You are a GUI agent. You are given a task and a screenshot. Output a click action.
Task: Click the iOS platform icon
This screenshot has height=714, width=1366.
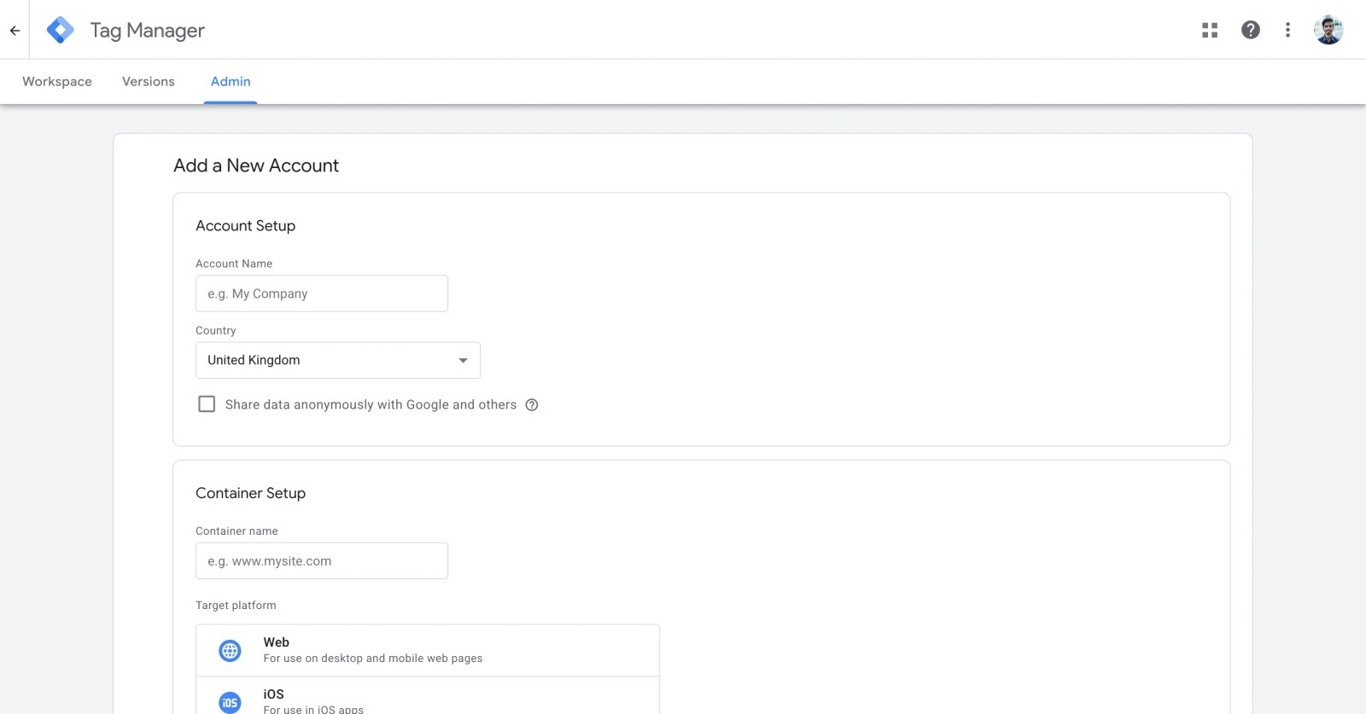(230, 702)
